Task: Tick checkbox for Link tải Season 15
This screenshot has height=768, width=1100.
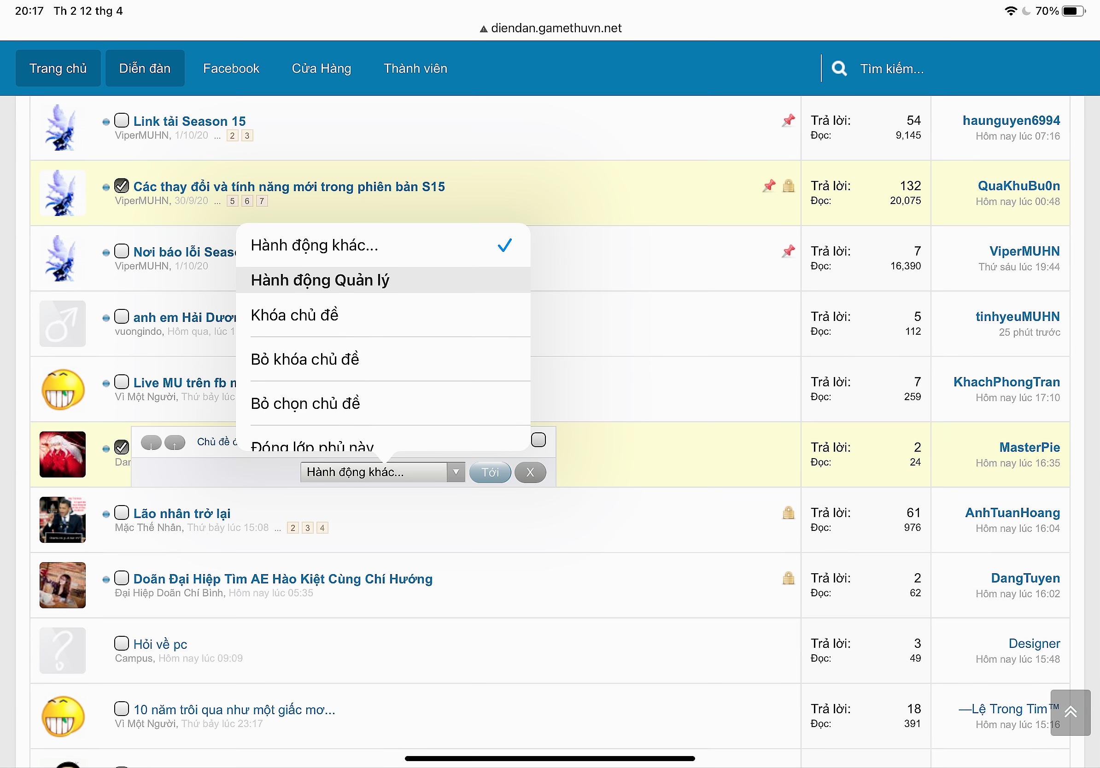Action: click(122, 120)
